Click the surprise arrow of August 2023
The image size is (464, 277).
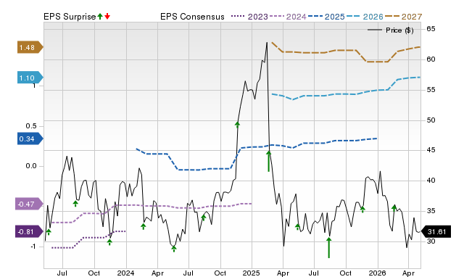click(x=75, y=203)
